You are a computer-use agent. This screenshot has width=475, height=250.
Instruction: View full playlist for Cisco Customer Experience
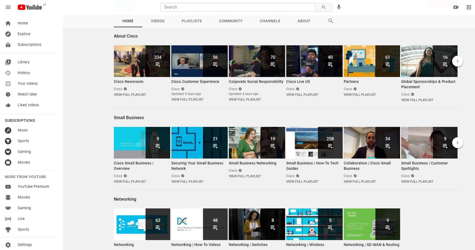(187, 100)
